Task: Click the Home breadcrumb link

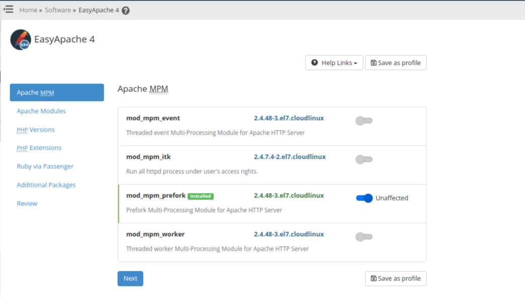Action: click(28, 10)
